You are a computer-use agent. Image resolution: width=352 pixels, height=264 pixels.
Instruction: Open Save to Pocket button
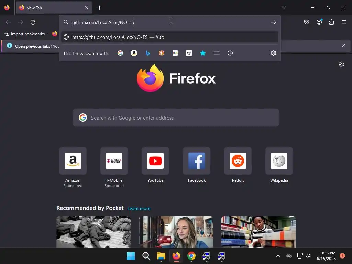pyautogui.click(x=307, y=22)
